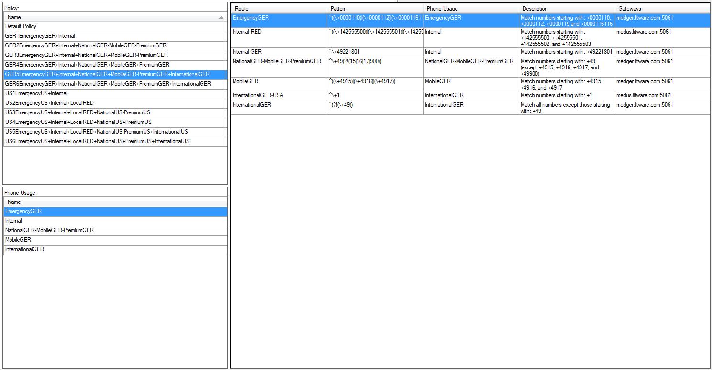Click description 'Match numbers starting with: +1'
Image resolution: width=714 pixels, height=370 pixels.
(x=567, y=96)
